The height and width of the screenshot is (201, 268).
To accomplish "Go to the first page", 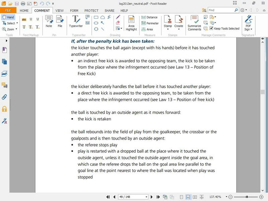I will [x=108, y=197].
